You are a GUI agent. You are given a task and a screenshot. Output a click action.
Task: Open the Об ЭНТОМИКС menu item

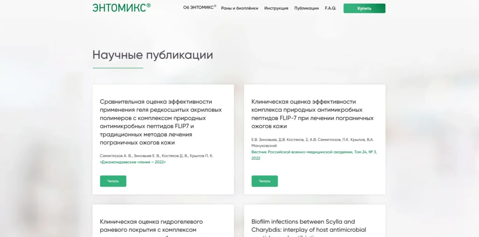tap(200, 7)
